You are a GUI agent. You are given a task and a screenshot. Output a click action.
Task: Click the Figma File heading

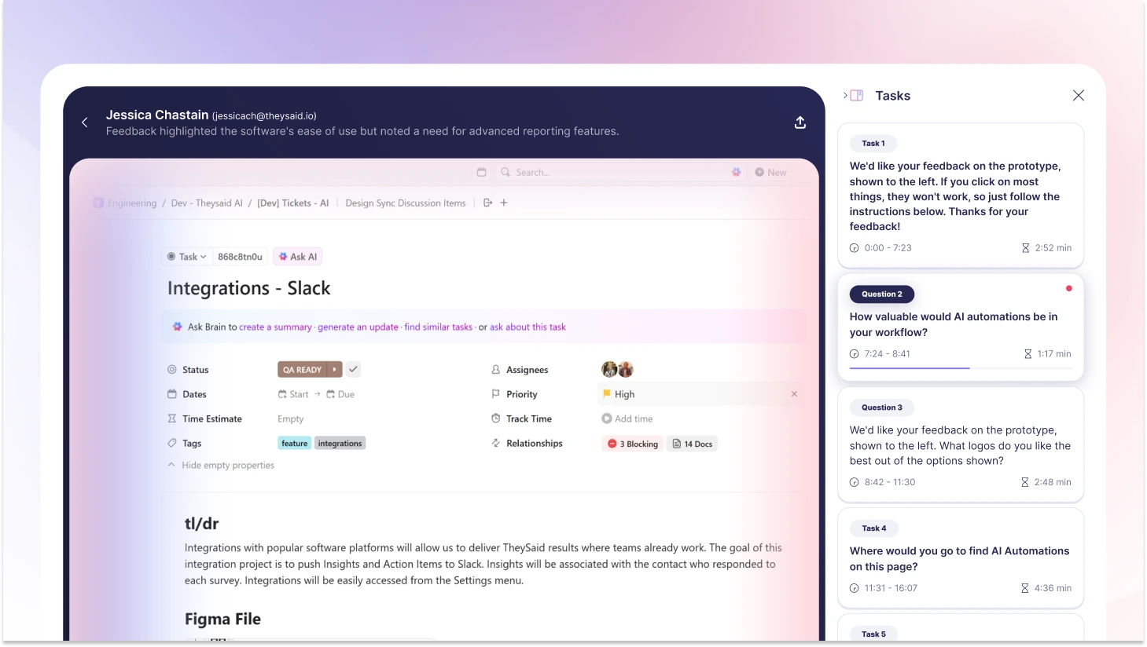(222, 619)
